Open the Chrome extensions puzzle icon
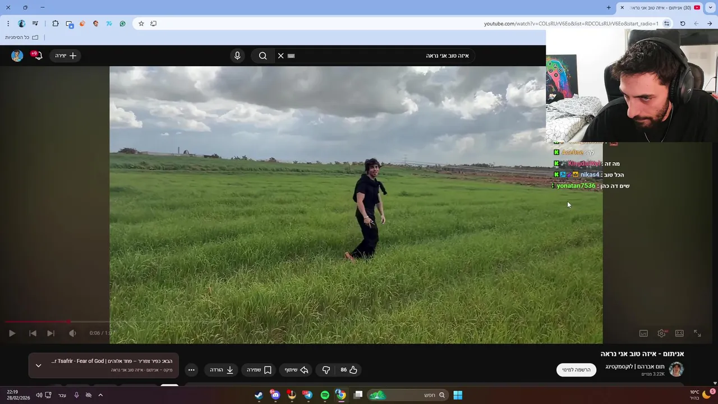 [x=56, y=24]
